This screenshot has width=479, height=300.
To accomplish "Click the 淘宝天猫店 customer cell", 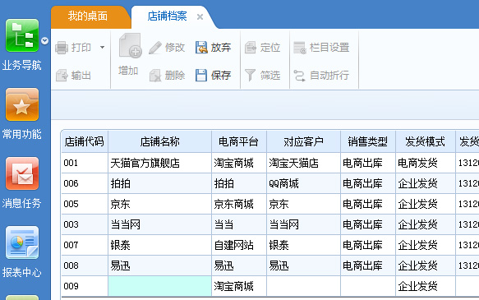I will pyautogui.click(x=304, y=163).
